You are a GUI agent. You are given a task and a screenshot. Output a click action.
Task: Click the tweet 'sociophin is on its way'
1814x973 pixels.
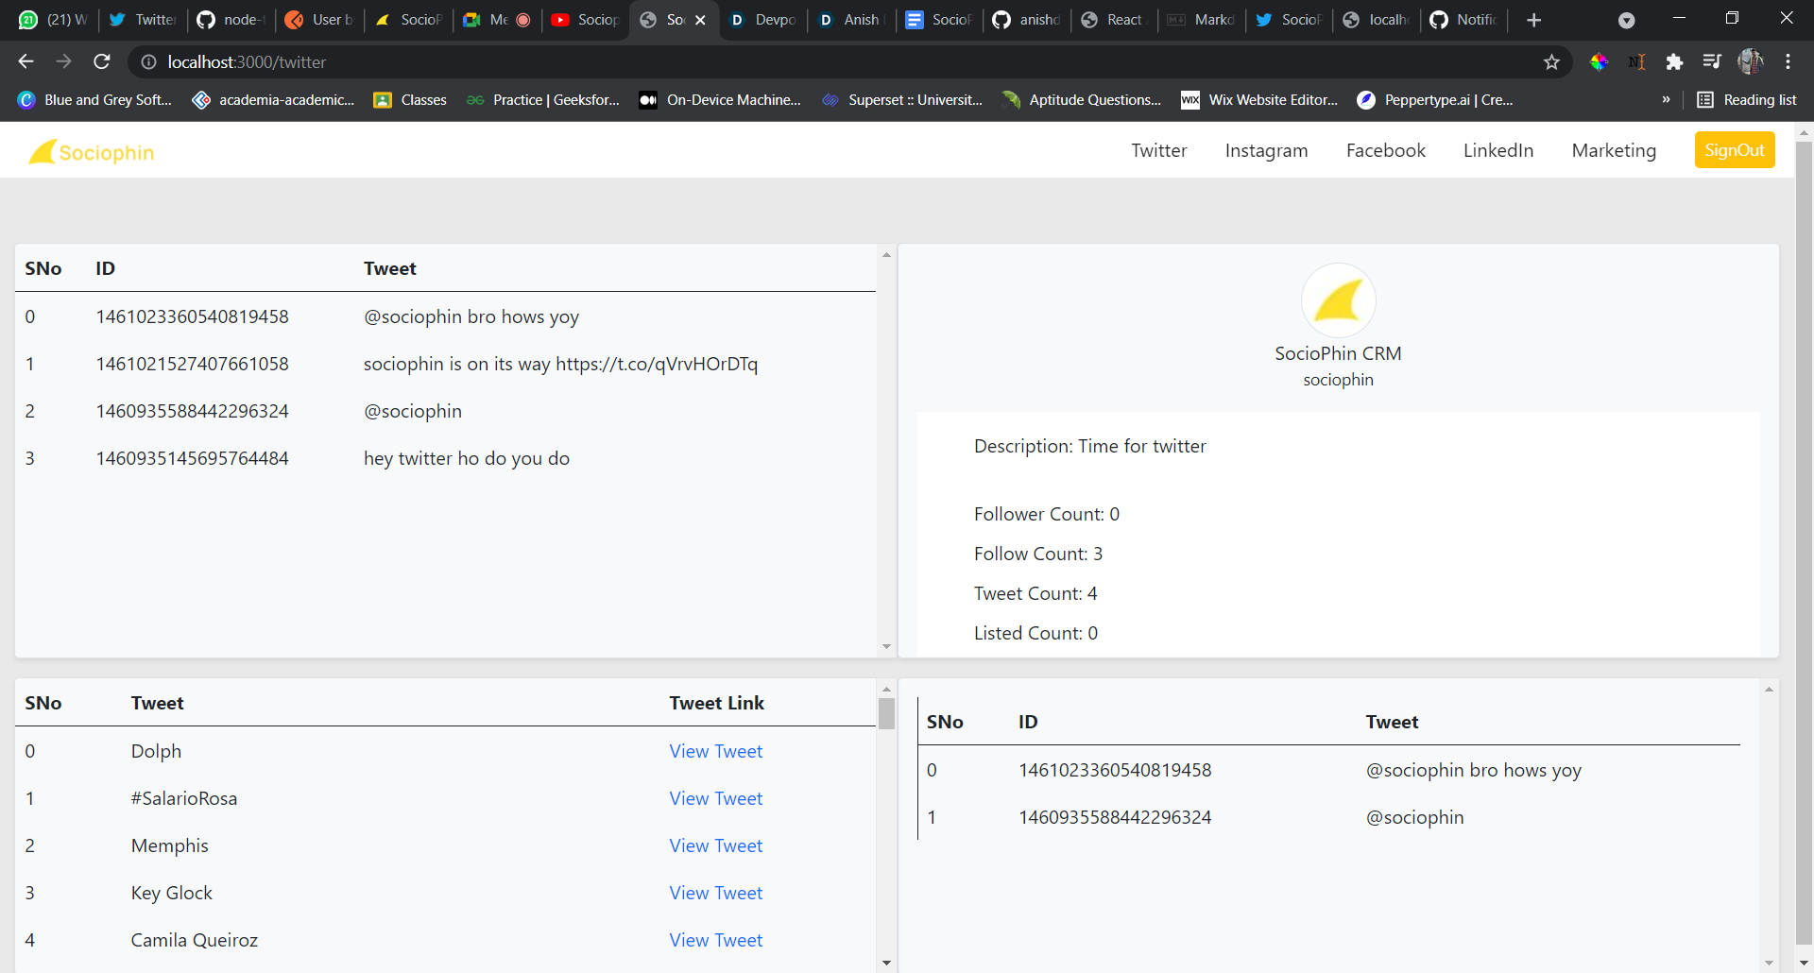pyautogui.click(x=560, y=364)
